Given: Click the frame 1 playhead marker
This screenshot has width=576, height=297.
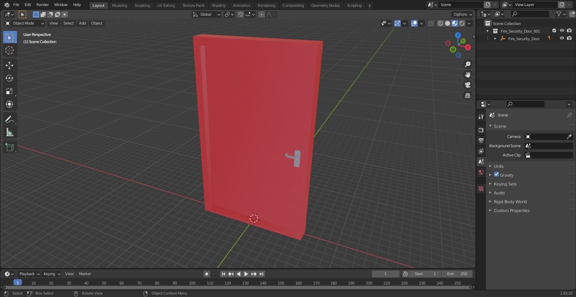Looking at the screenshot, I should (18, 282).
